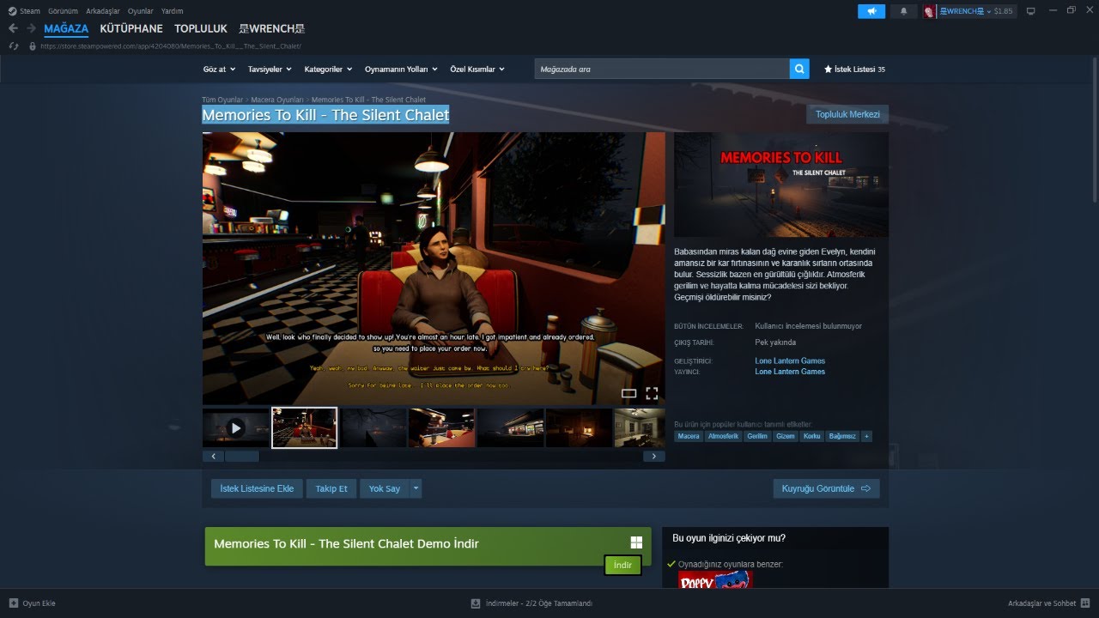1099x618 pixels.
Task: Click the lock icon beside the URL
Action: pyautogui.click(x=32, y=46)
